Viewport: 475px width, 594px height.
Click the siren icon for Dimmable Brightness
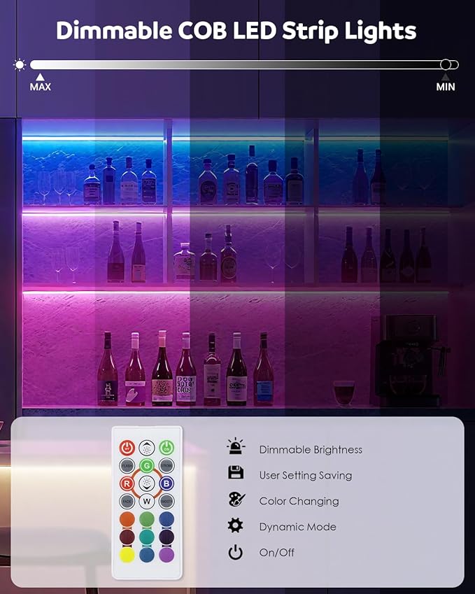[x=236, y=446]
